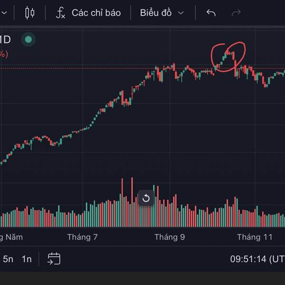Image resolution: width=285 pixels, height=285 pixels.
Task: Click the fx indicators icon
Action: click(x=60, y=13)
